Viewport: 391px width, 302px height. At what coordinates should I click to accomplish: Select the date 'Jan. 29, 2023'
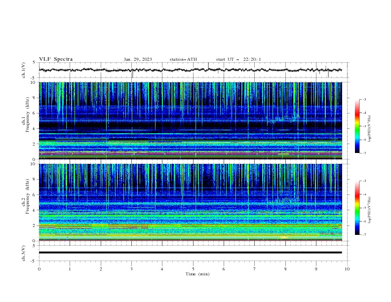[138, 59]
